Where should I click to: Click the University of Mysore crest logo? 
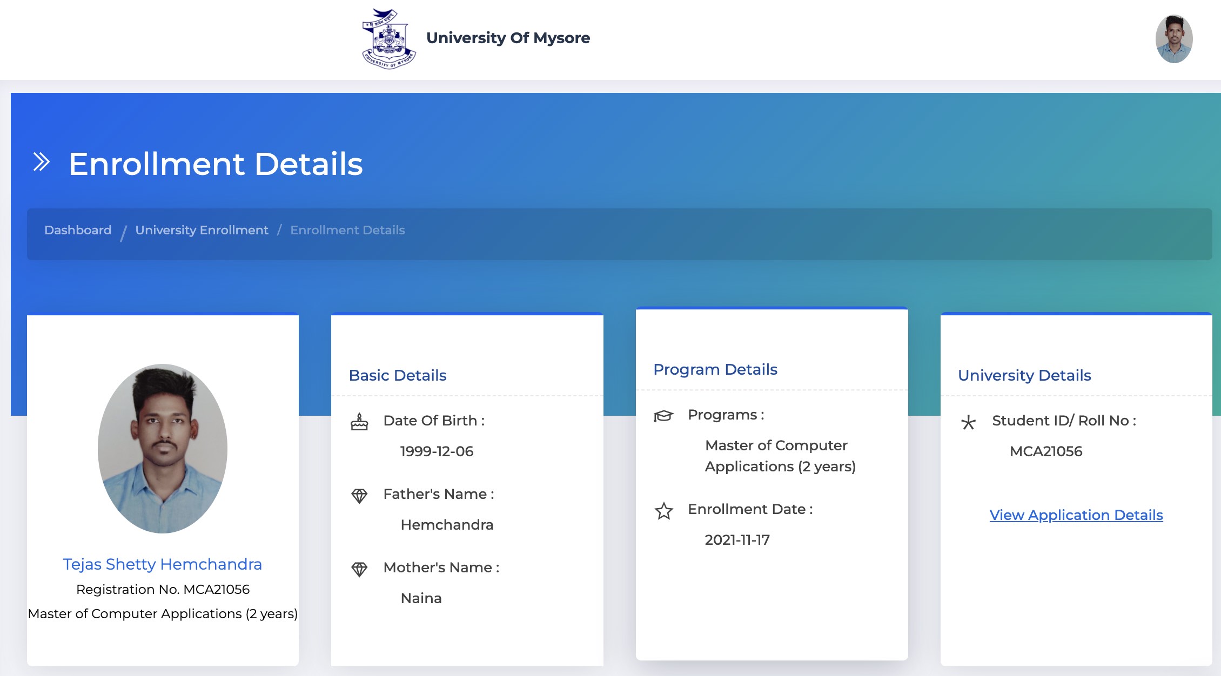[388, 38]
